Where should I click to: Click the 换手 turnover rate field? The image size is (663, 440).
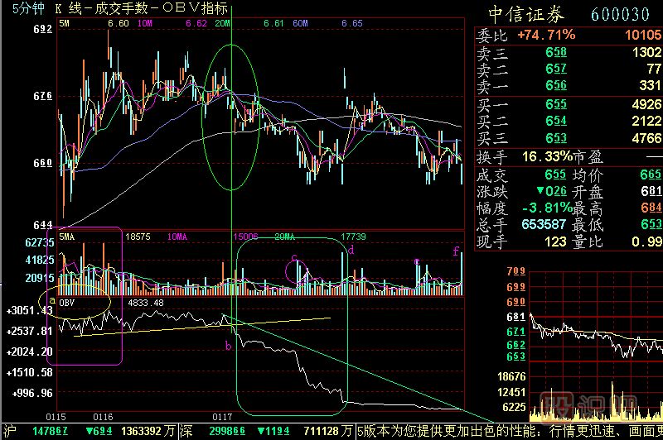tap(489, 156)
